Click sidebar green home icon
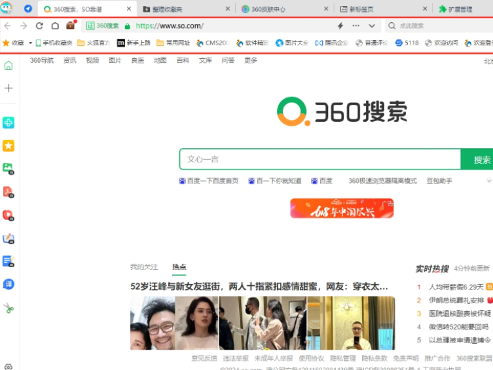The width and height of the screenshot is (493, 370). pos(9,65)
